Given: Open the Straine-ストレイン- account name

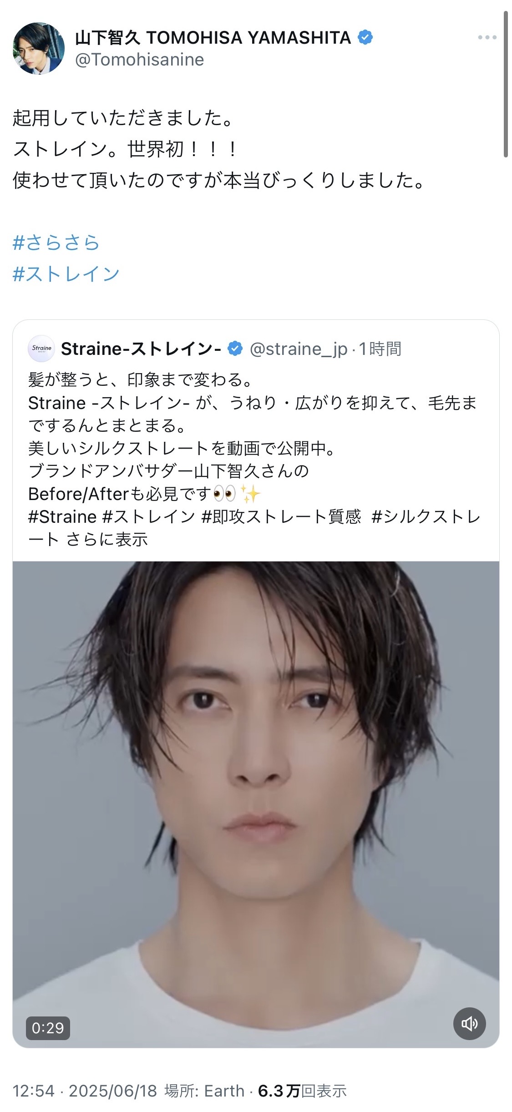Looking at the screenshot, I should (x=141, y=349).
